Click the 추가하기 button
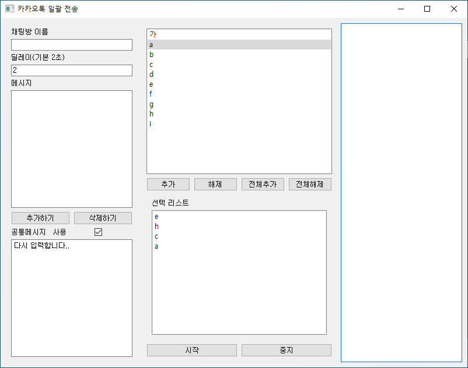Image resolution: width=468 pixels, height=368 pixels. 40,218
